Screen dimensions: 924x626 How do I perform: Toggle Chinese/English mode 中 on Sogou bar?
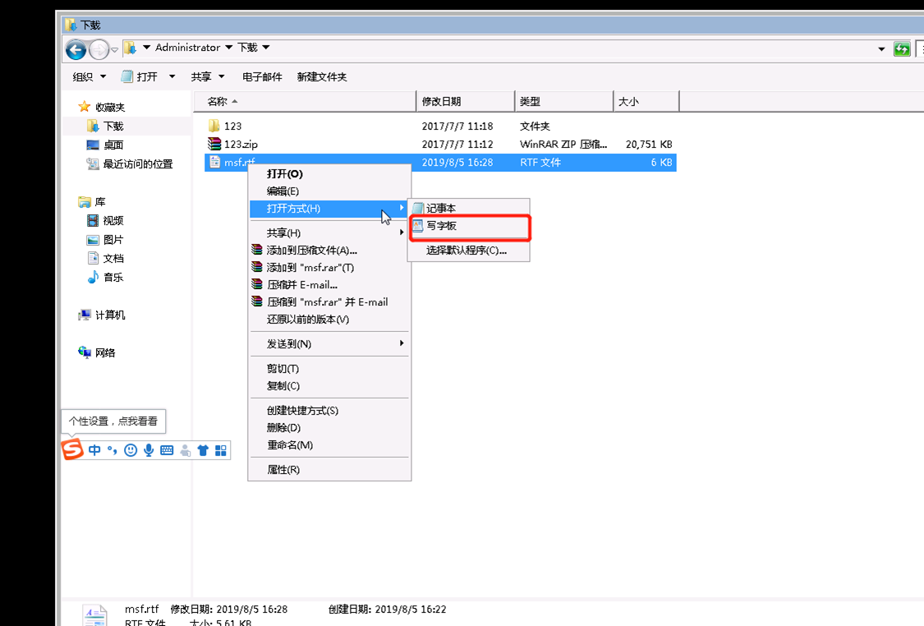point(94,450)
